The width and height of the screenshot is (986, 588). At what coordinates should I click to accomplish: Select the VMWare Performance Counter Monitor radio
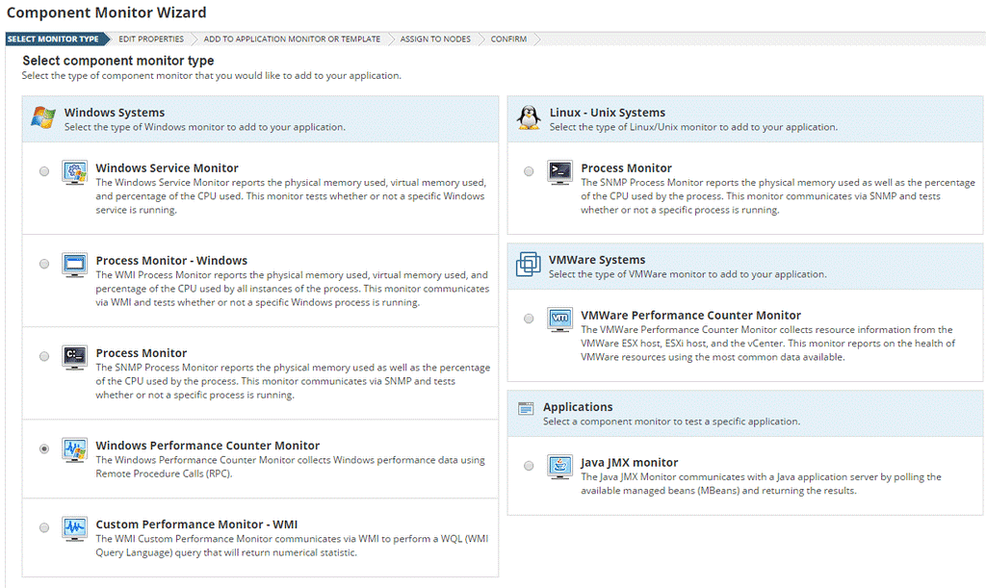(x=529, y=319)
